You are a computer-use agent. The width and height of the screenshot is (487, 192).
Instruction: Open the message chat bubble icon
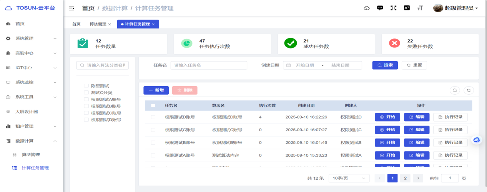(380, 8)
